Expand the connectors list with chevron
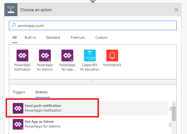 click(x=93, y=82)
